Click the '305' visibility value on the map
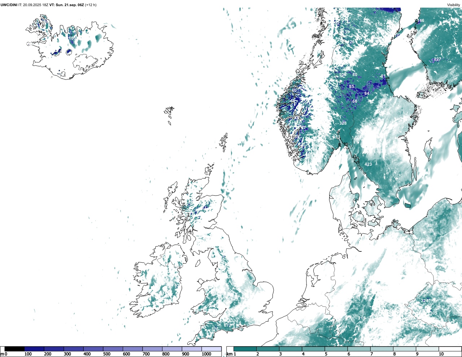 pyautogui.click(x=434, y=313)
